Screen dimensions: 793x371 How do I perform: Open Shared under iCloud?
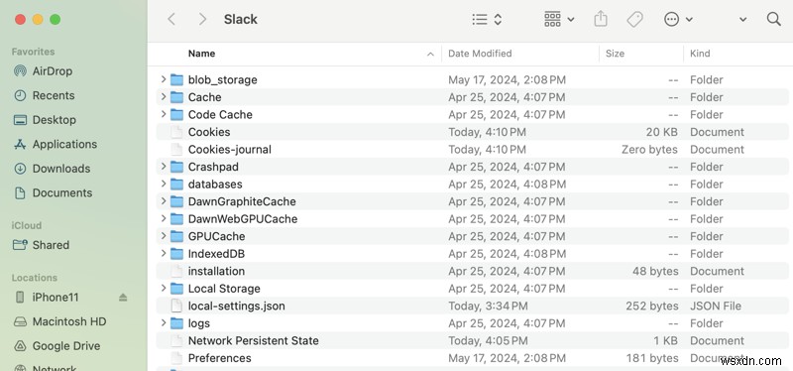click(x=41, y=245)
